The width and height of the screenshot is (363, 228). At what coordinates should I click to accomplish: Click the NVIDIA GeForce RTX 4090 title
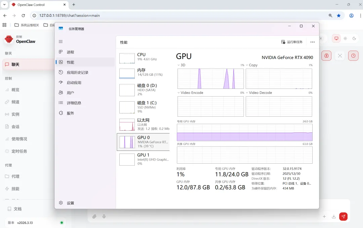(x=287, y=58)
